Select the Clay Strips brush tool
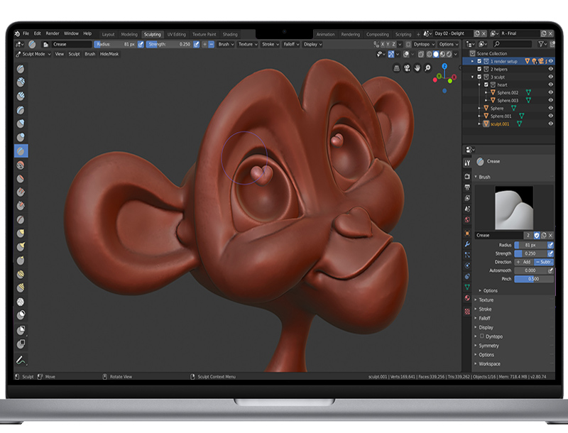The height and width of the screenshot is (433, 568). 21,96
